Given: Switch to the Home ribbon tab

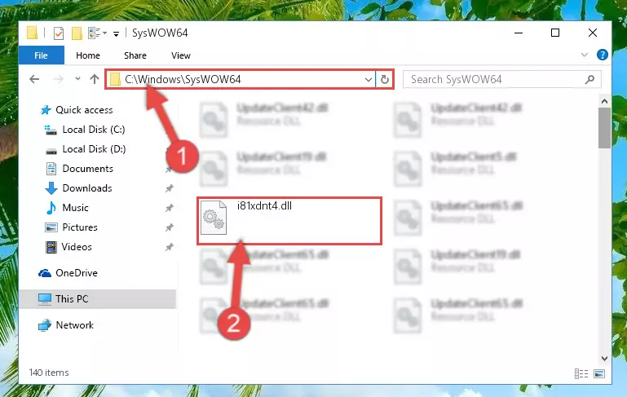Looking at the screenshot, I should [88, 55].
